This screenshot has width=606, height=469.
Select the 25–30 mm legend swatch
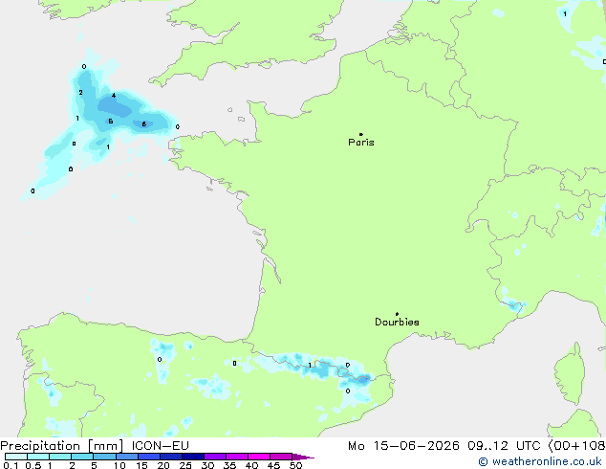coord(193,457)
